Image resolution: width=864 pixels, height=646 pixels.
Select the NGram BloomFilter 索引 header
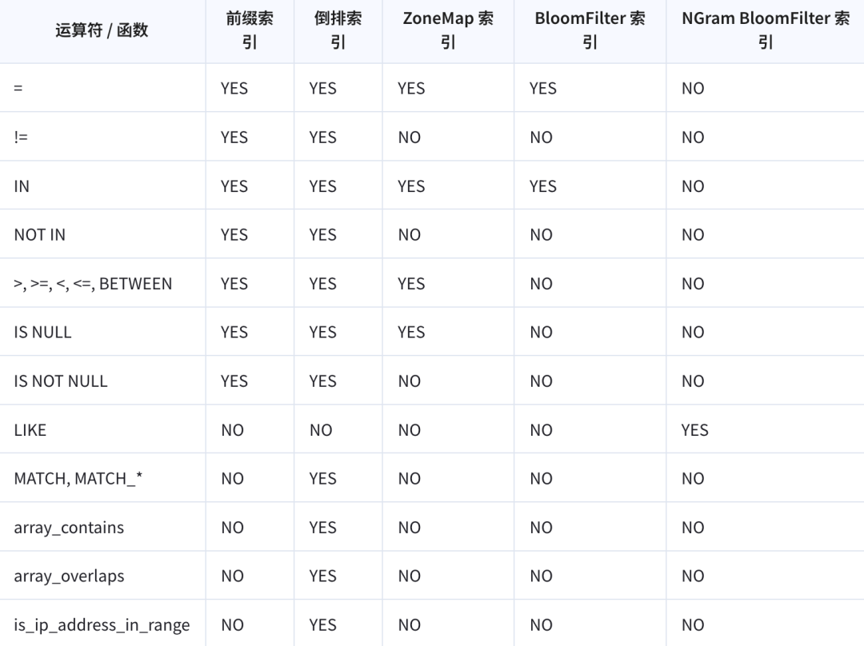(x=765, y=31)
